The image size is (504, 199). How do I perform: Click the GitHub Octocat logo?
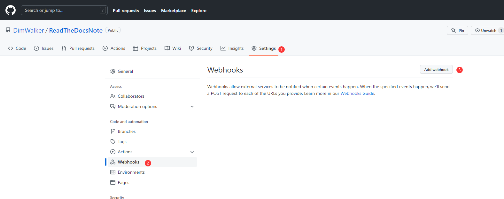pos(11,10)
